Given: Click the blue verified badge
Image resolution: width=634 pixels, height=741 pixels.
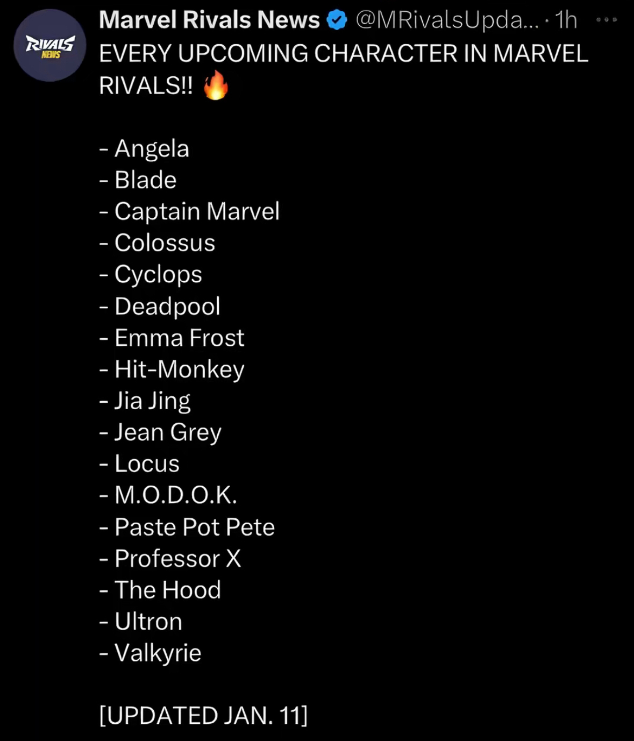Looking at the screenshot, I should click(337, 20).
